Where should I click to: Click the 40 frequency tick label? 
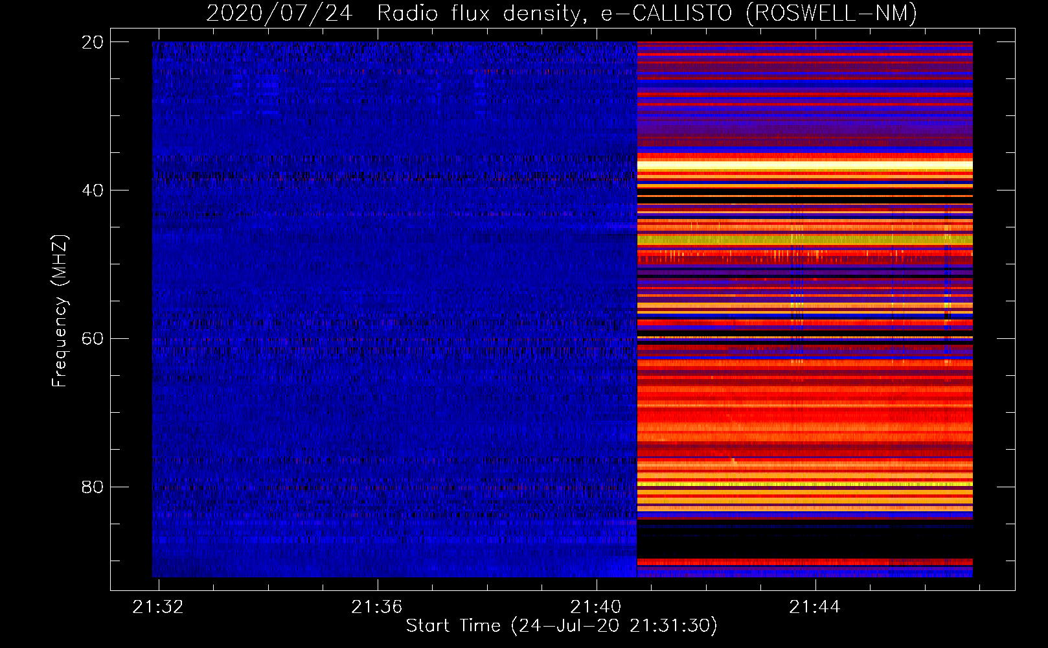point(93,191)
